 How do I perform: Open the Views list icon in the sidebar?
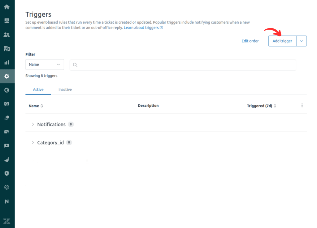click(7, 21)
